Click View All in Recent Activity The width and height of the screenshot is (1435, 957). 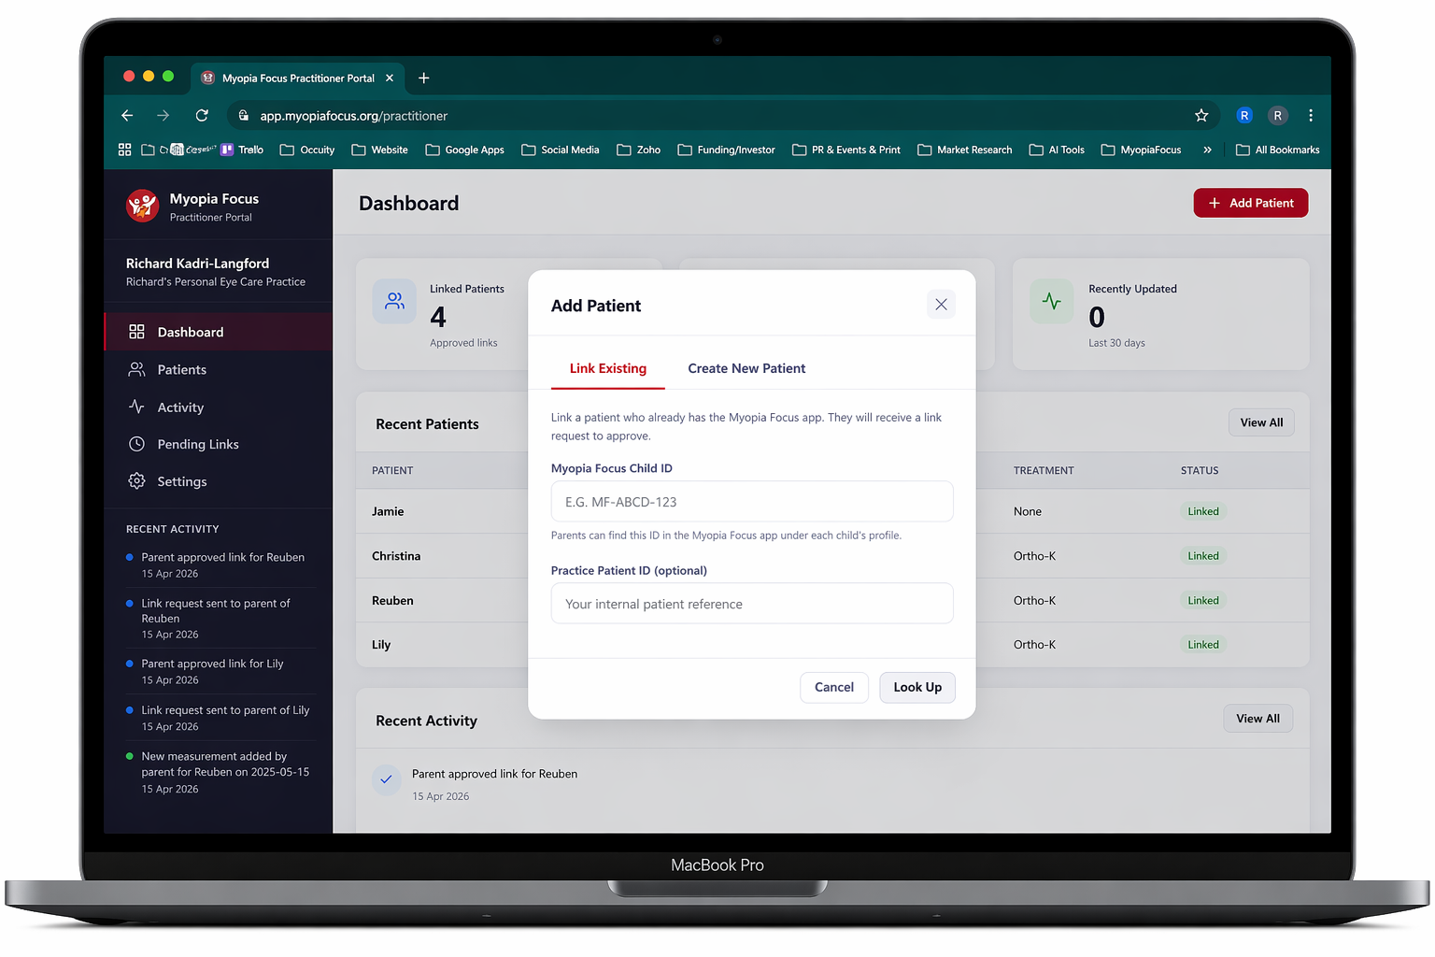point(1257,719)
